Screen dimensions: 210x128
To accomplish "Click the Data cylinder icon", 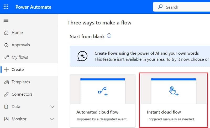I will tap(6, 107).
